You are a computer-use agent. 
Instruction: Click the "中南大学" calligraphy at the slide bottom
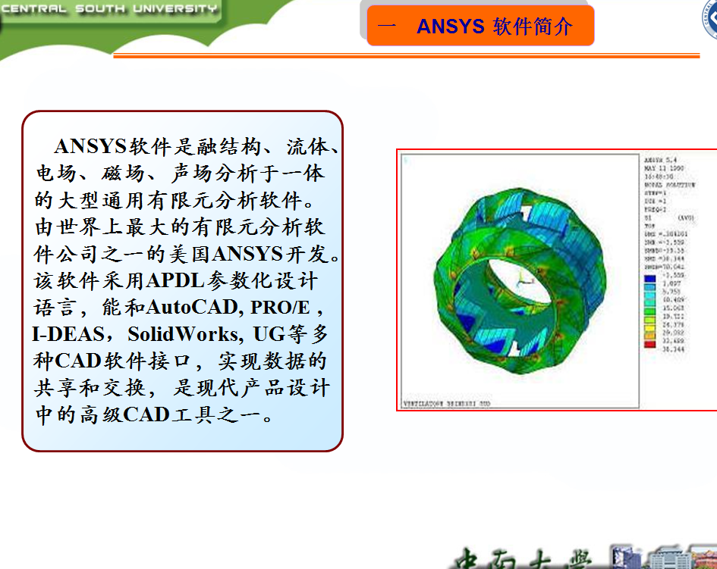(523, 558)
